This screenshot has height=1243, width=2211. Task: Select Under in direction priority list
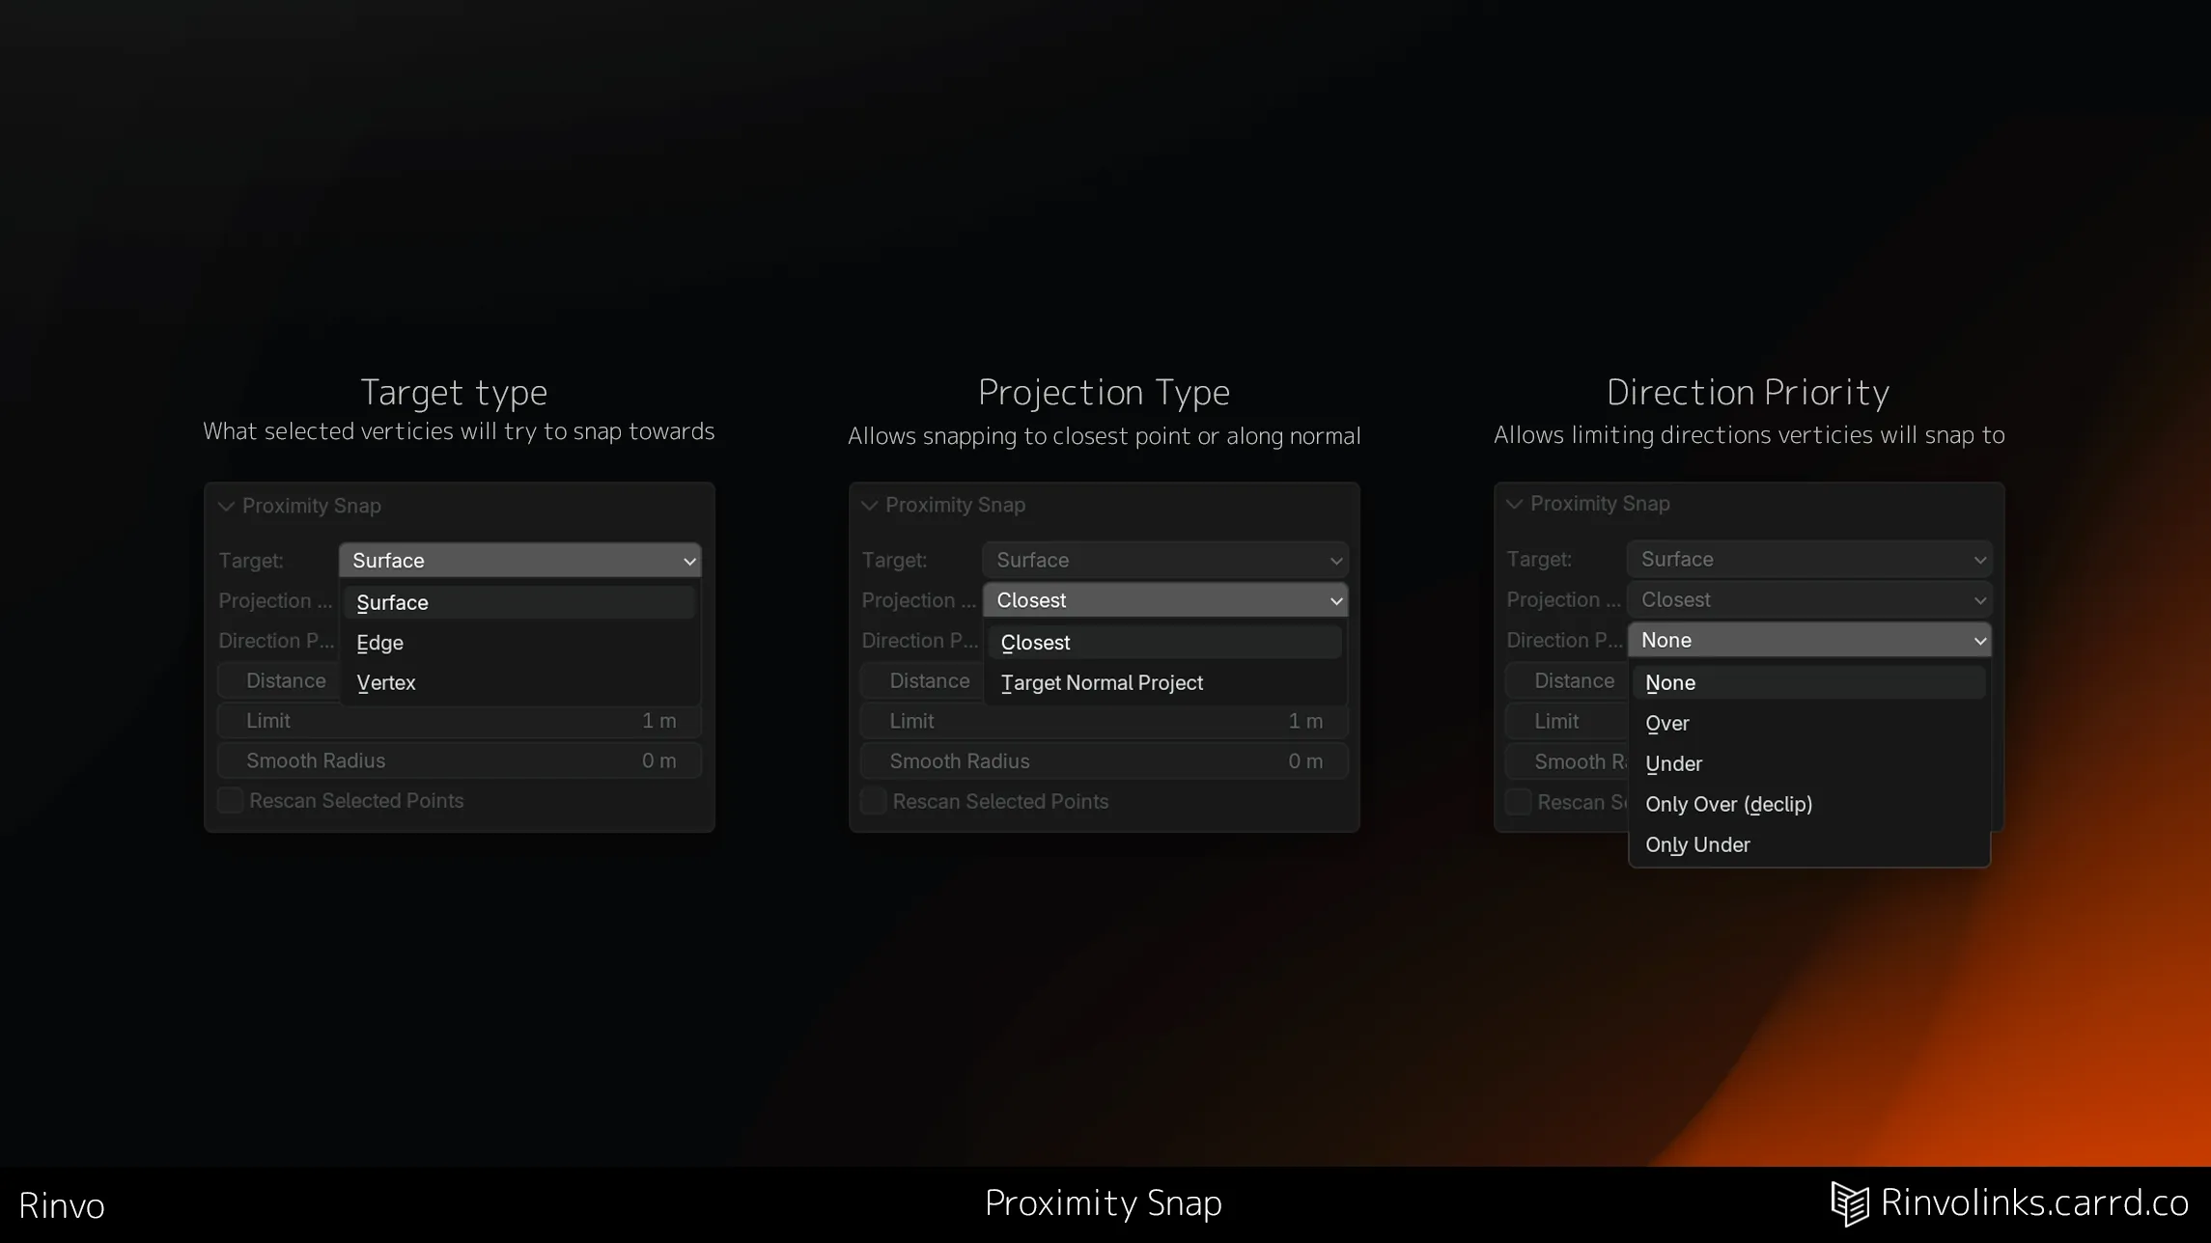[1809, 764]
